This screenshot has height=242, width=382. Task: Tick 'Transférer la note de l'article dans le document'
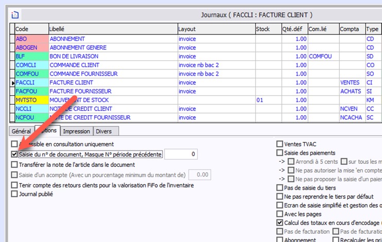click(14, 164)
